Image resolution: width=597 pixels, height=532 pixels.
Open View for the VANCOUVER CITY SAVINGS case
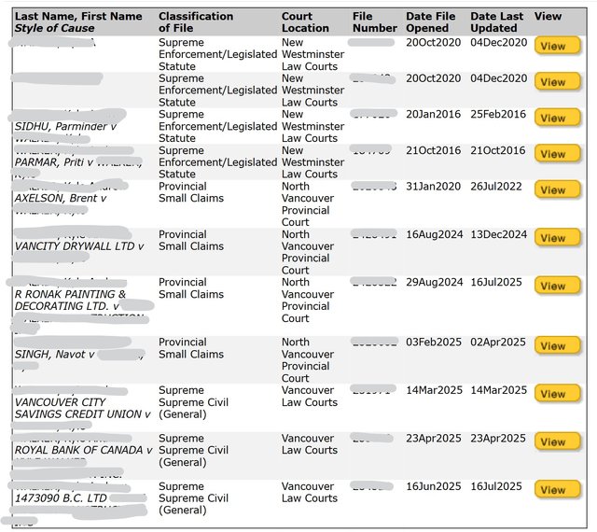558,394
